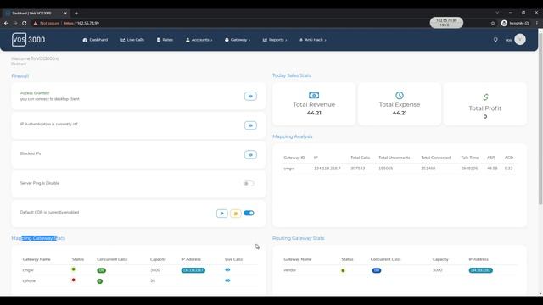This screenshot has width=543, height=305.
Task: Expand the Gateway dropdown menu
Action: tap(238, 40)
